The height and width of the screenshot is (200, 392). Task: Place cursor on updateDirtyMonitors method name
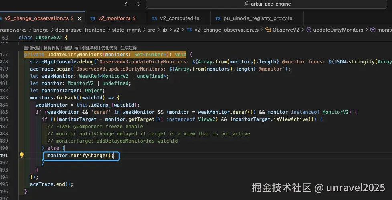point(75,54)
